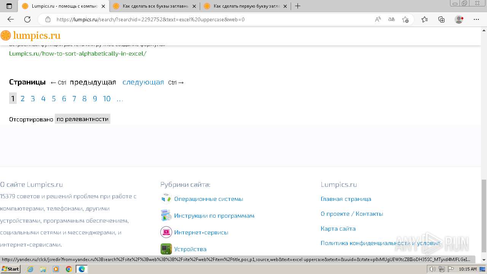Open Карта сайта footer link
487x274 pixels.
(338, 228)
